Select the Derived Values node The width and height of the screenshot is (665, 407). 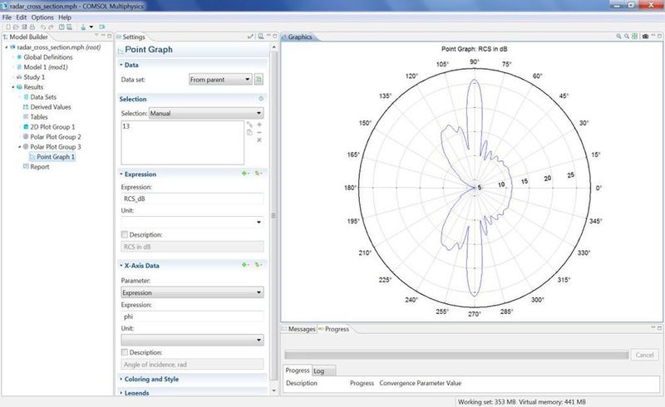[51, 107]
